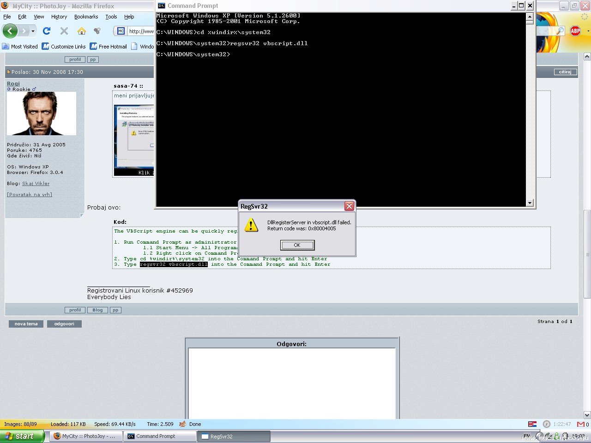This screenshot has width=591, height=443.
Task: Click the gray three-circles toolbar icon
Action: point(97,31)
